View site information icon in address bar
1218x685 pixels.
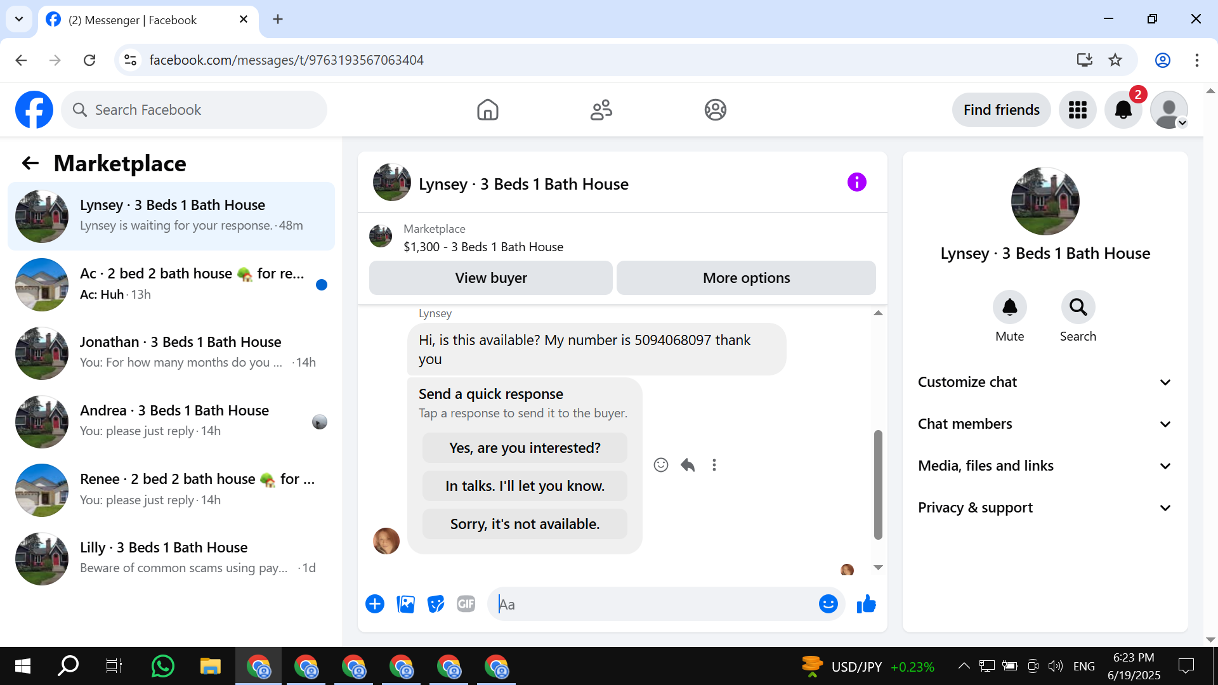click(x=130, y=60)
